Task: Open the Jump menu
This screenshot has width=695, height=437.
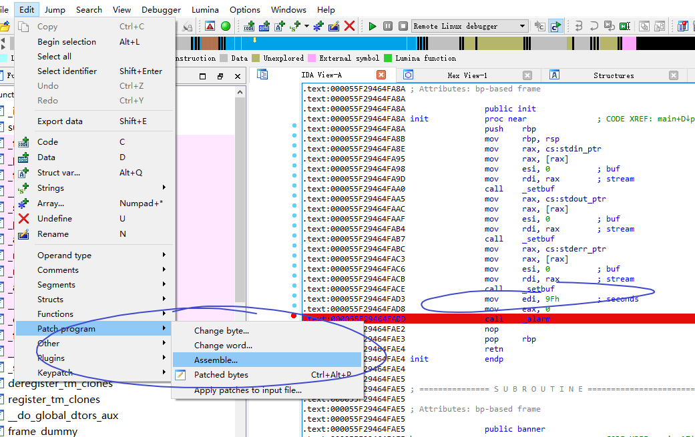Action: tap(55, 10)
